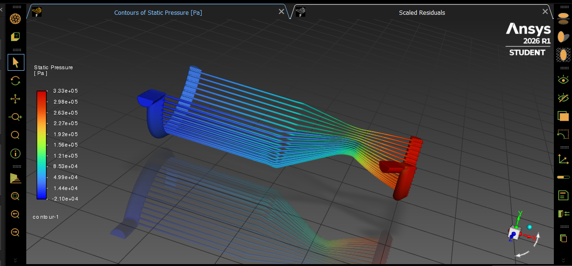Click the Ansys 2026 R1 Student logo
Screen dimensions: 572x266
(x=528, y=39)
